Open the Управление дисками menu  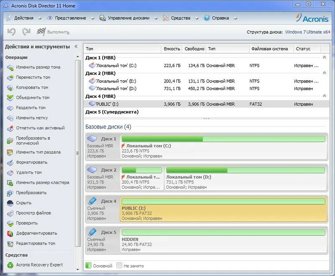tap(129, 18)
